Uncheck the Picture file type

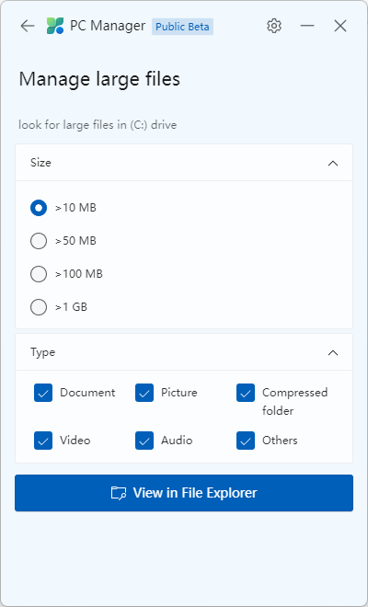(x=144, y=393)
